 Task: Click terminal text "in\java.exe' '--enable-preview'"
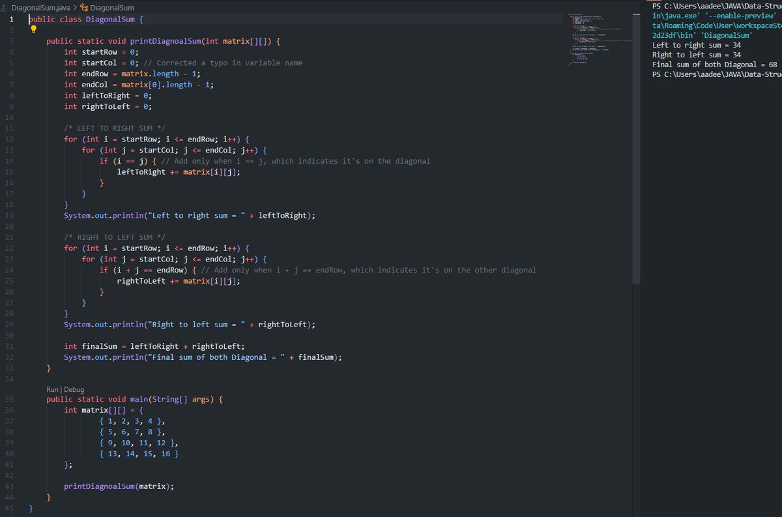click(x=714, y=16)
